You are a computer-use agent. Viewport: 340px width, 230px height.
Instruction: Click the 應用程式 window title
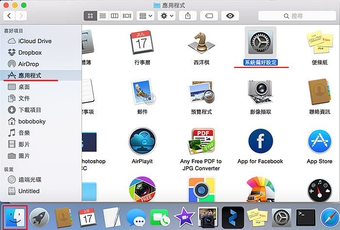[x=173, y=5]
